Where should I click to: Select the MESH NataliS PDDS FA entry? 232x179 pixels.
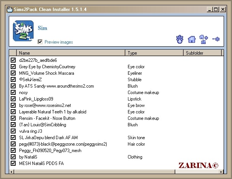click(41, 163)
